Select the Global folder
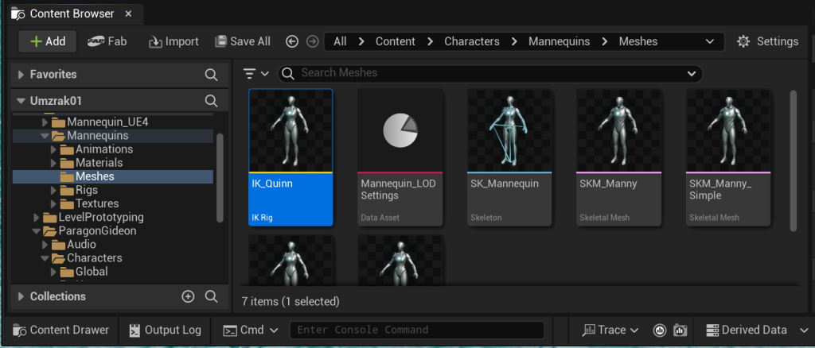Screen dimensions: 815x348 pyautogui.click(x=92, y=271)
